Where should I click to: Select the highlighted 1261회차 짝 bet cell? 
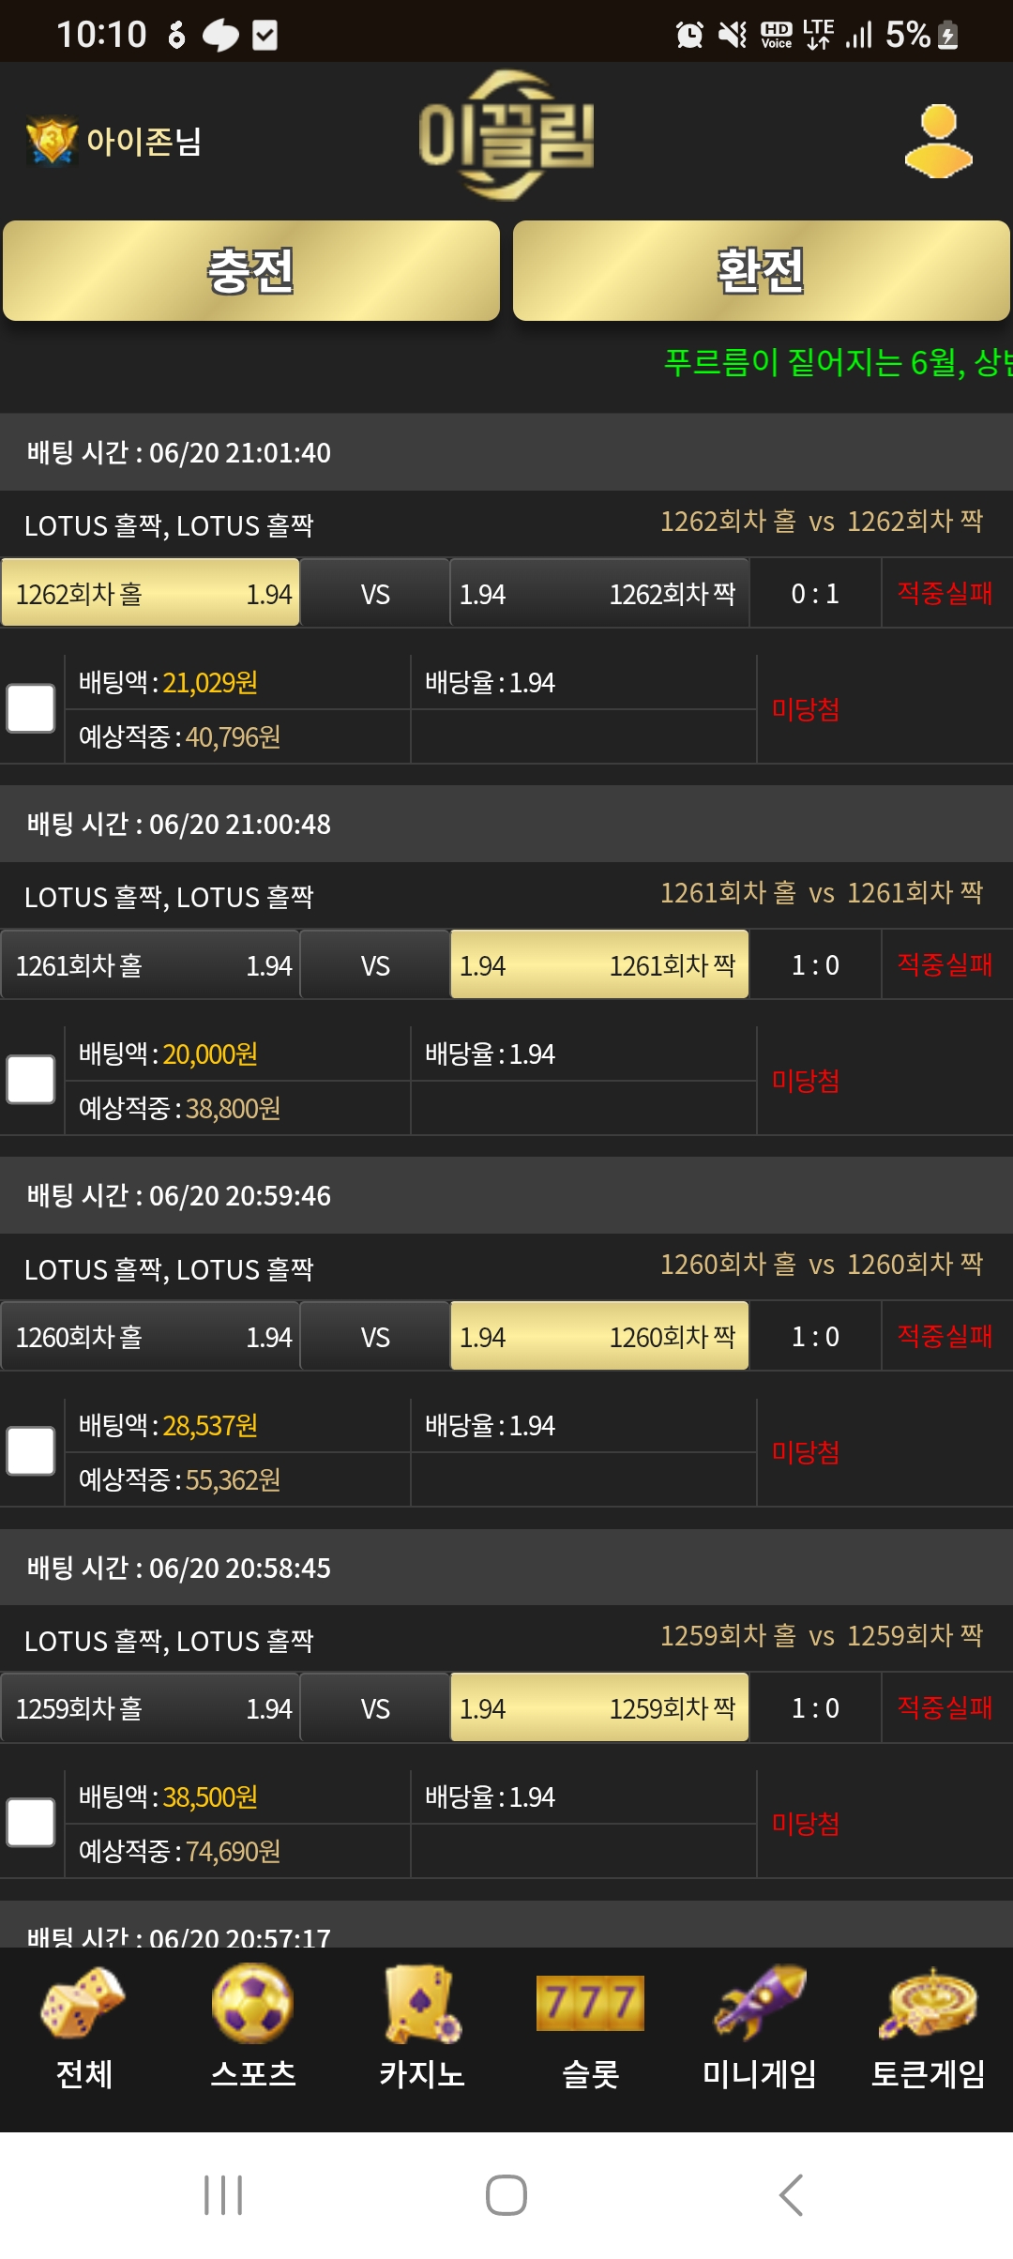[x=599, y=964]
